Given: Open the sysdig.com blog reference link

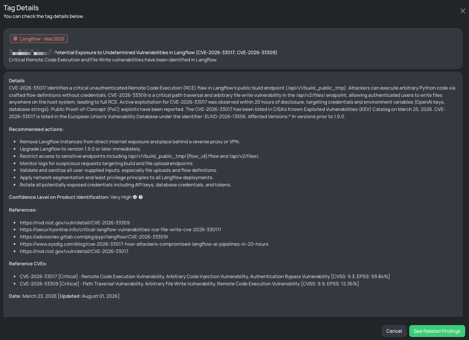Looking at the screenshot, I should tap(144, 244).
